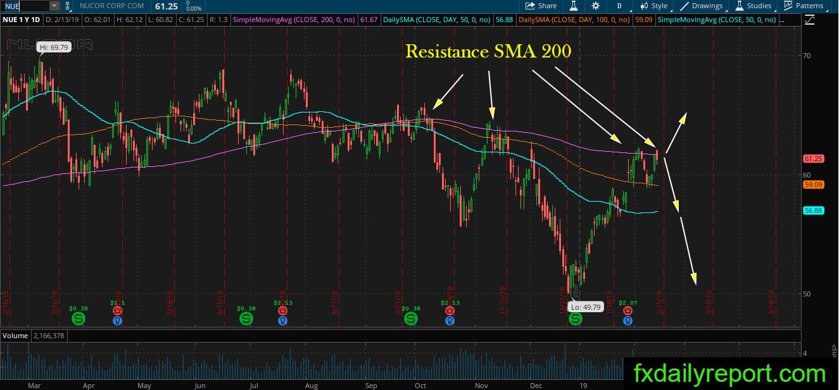The height and width of the screenshot is (390, 839).
Task: Click the lightbulb icon under the $1.1 earnings
Action: pos(117,321)
